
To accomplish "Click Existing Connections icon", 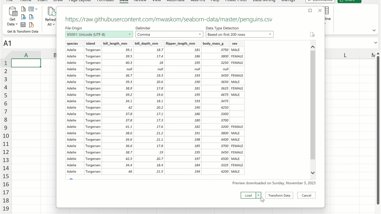I will tap(31, 25).
